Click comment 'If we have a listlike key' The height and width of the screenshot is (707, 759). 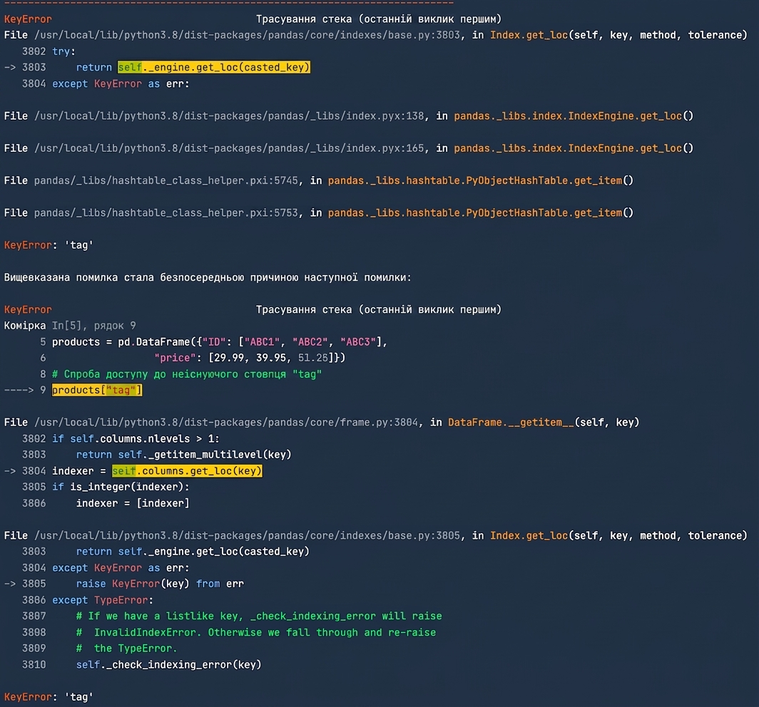coord(168,616)
